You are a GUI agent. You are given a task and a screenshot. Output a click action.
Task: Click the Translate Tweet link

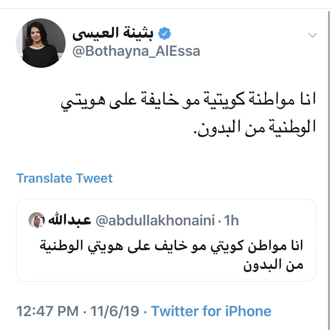coord(64,178)
